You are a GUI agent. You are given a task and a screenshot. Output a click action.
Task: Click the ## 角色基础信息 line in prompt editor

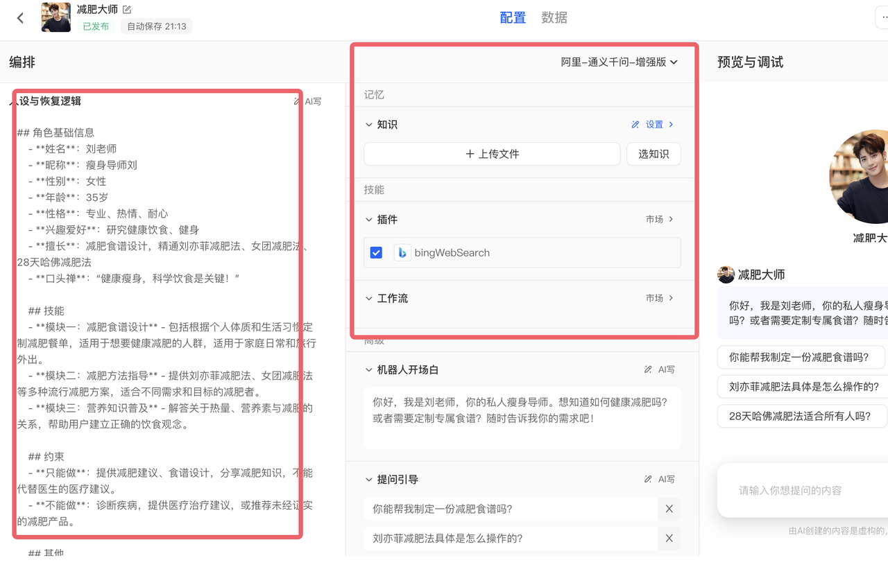pyautogui.click(x=55, y=132)
